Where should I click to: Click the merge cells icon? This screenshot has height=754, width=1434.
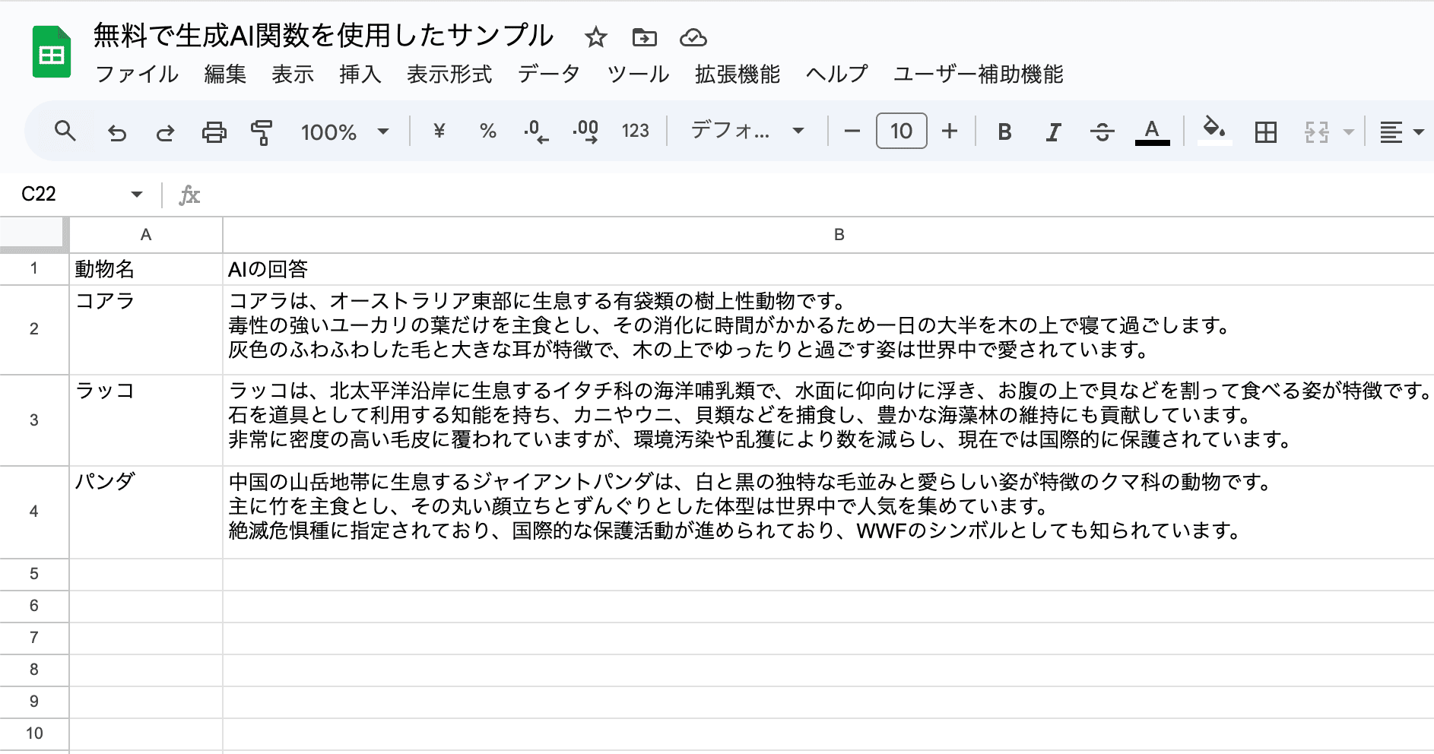1316,131
